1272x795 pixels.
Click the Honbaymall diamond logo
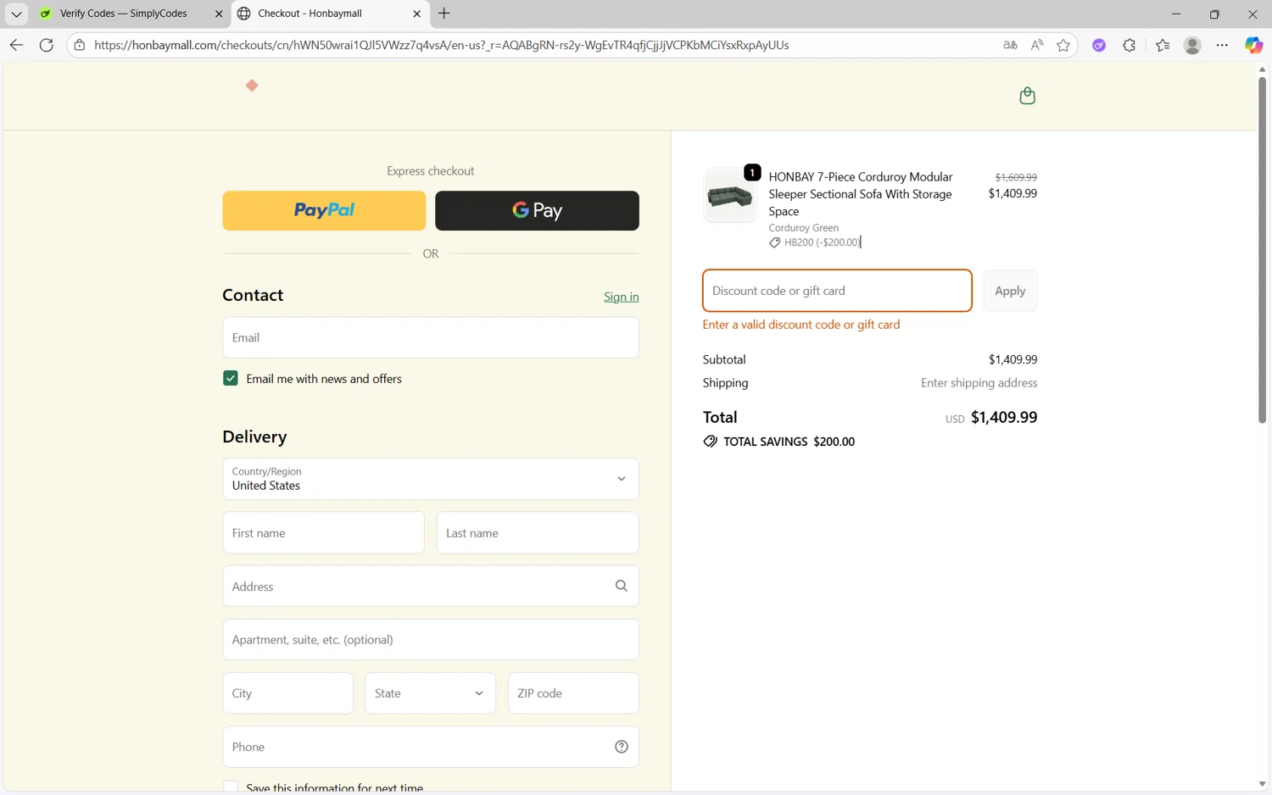click(x=252, y=86)
